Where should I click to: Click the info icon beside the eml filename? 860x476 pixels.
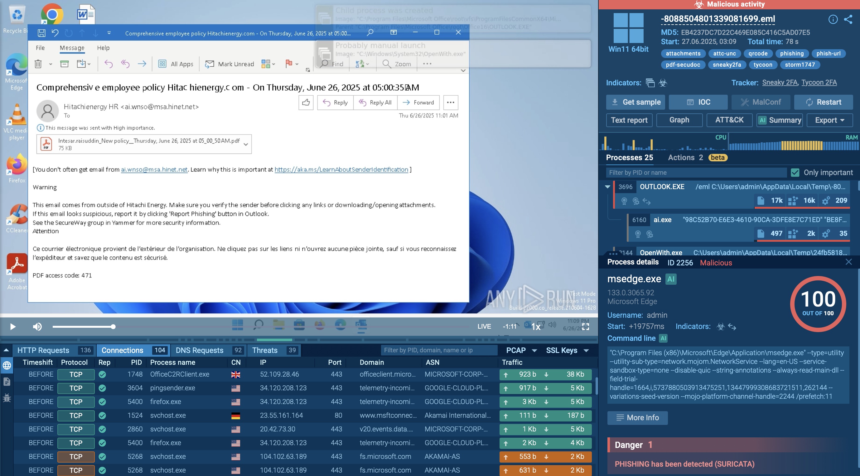(x=833, y=19)
